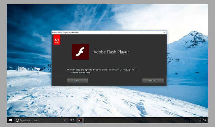The height and width of the screenshot is (127, 215).
Task: Expand the system tray hidden icons chevron
Action: tap(200, 120)
